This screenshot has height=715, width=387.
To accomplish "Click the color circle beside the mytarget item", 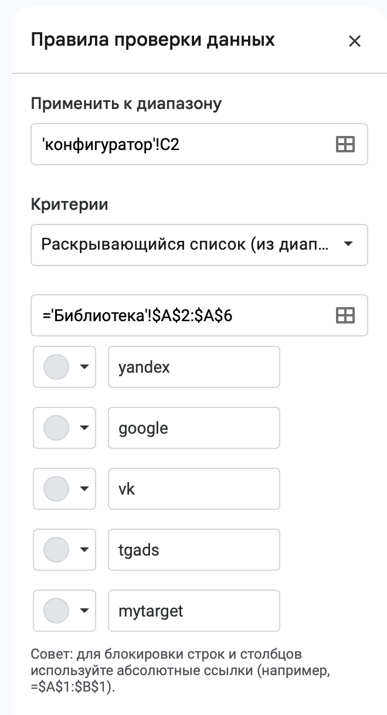I will pos(56,611).
